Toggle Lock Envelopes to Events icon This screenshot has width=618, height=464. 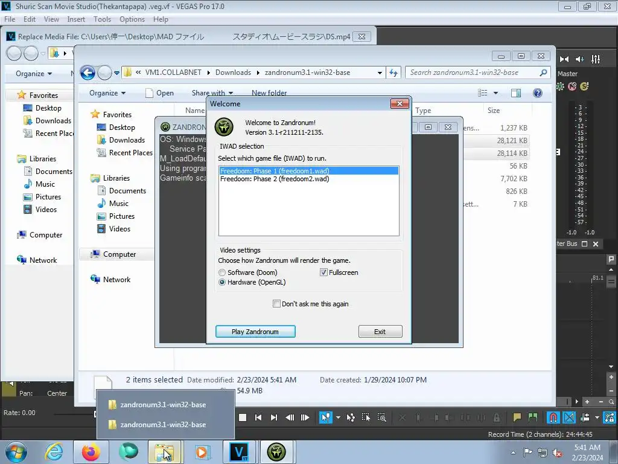click(x=610, y=417)
